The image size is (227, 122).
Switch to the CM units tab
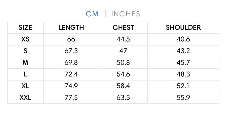coord(92,14)
